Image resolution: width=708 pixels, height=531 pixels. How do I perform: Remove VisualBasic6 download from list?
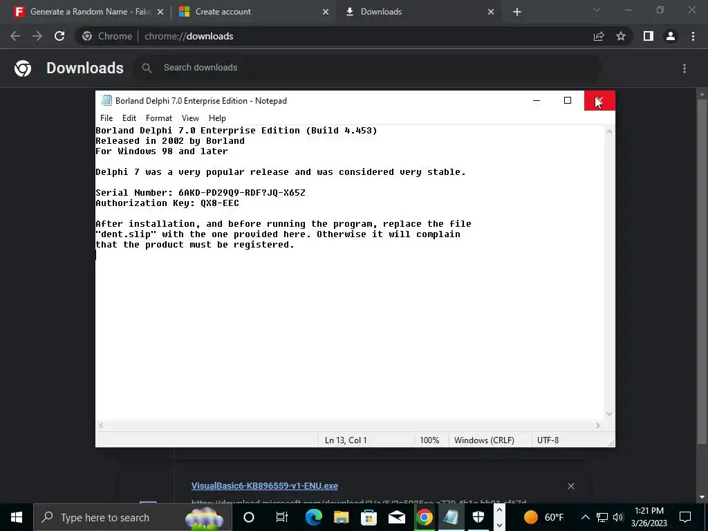point(570,486)
